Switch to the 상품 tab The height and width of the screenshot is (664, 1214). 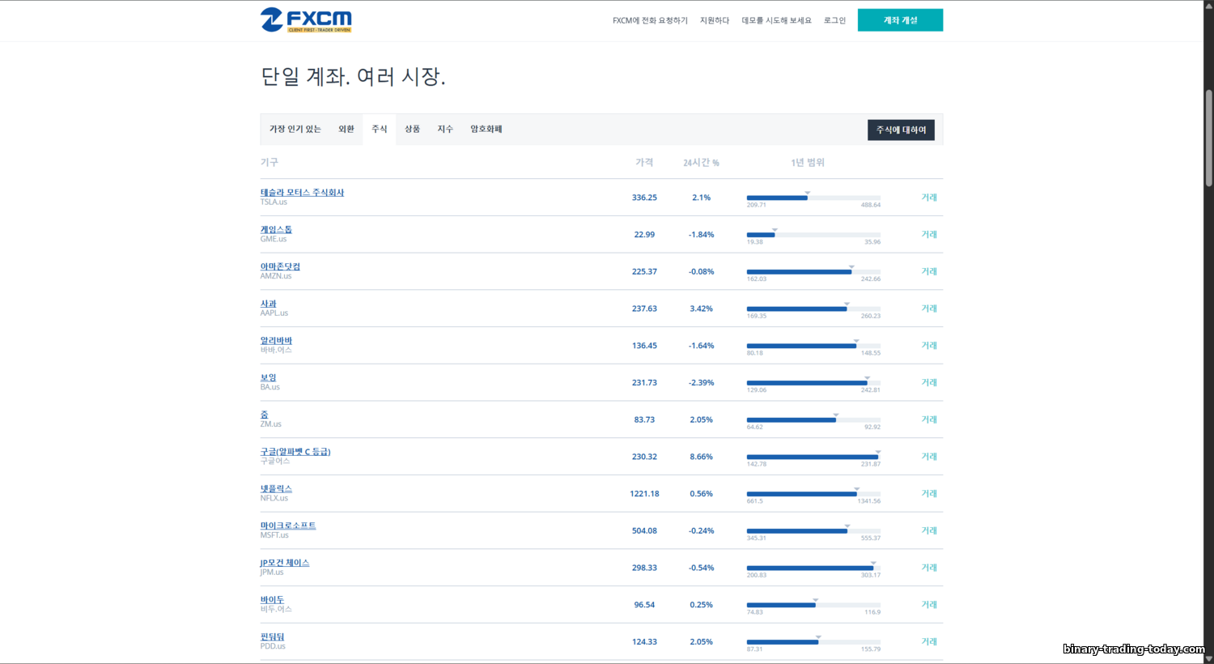click(413, 129)
